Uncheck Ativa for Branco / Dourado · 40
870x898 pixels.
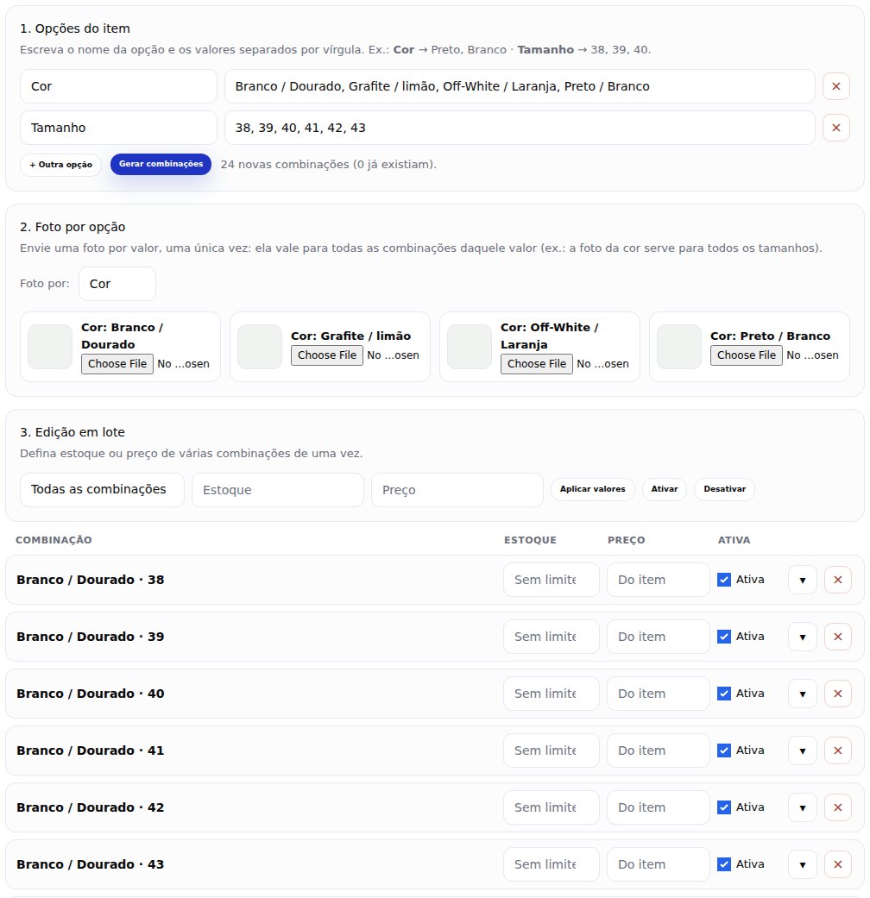point(724,694)
